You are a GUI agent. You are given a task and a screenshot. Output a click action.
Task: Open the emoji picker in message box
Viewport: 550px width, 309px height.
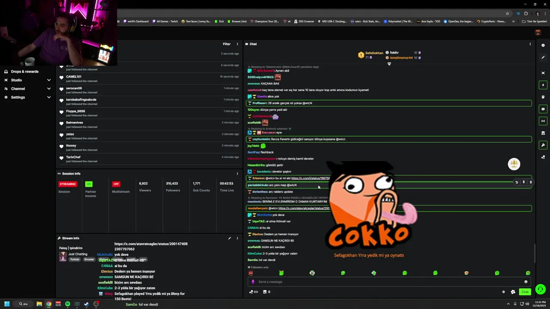click(526, 282)
